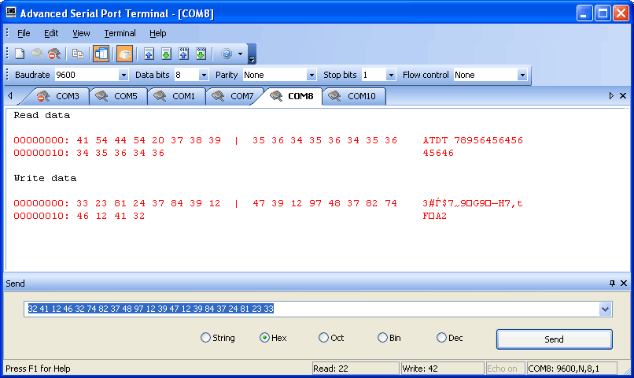Click the COM8: 9600,N,8,1 status entry
This screenshot has width=634, height=378.
click(x=572, y=369)
